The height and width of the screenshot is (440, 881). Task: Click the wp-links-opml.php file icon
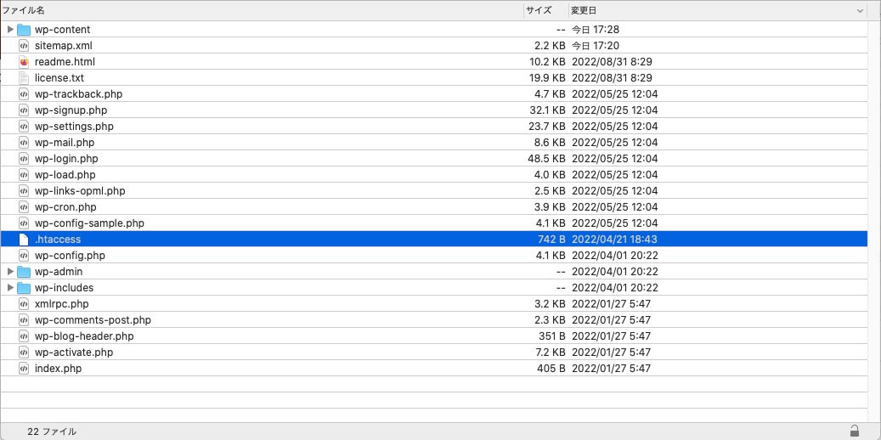[x=24, y=191]
